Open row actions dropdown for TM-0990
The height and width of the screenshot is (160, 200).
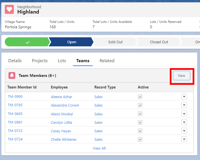pos(184,97)
